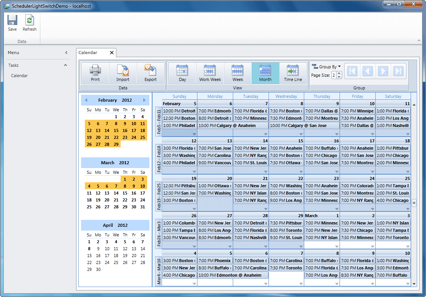Open the 7:00 PM Winnipeg appointment
This screenshot has width=426, height=297.
(358, 111)
